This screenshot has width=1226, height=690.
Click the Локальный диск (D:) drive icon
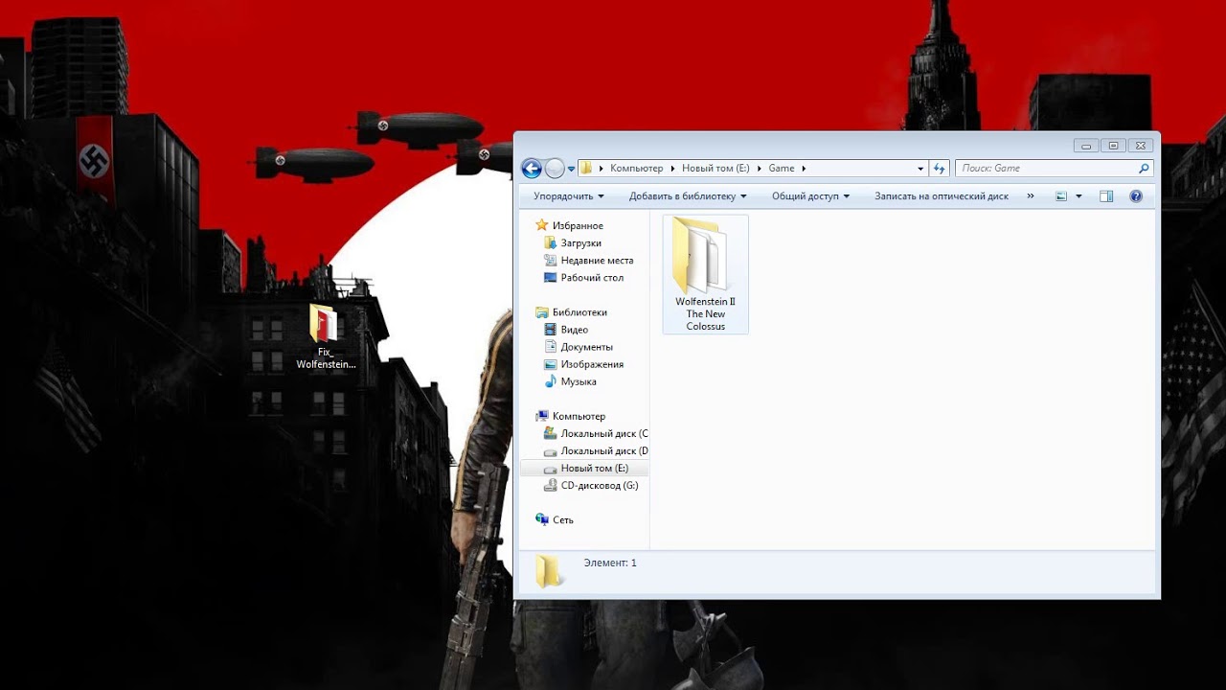tap(550, 451)
